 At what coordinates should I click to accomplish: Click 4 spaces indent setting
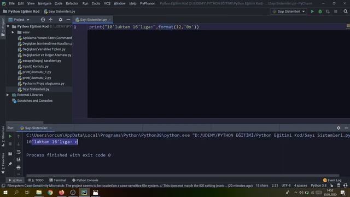pos(300,186)
